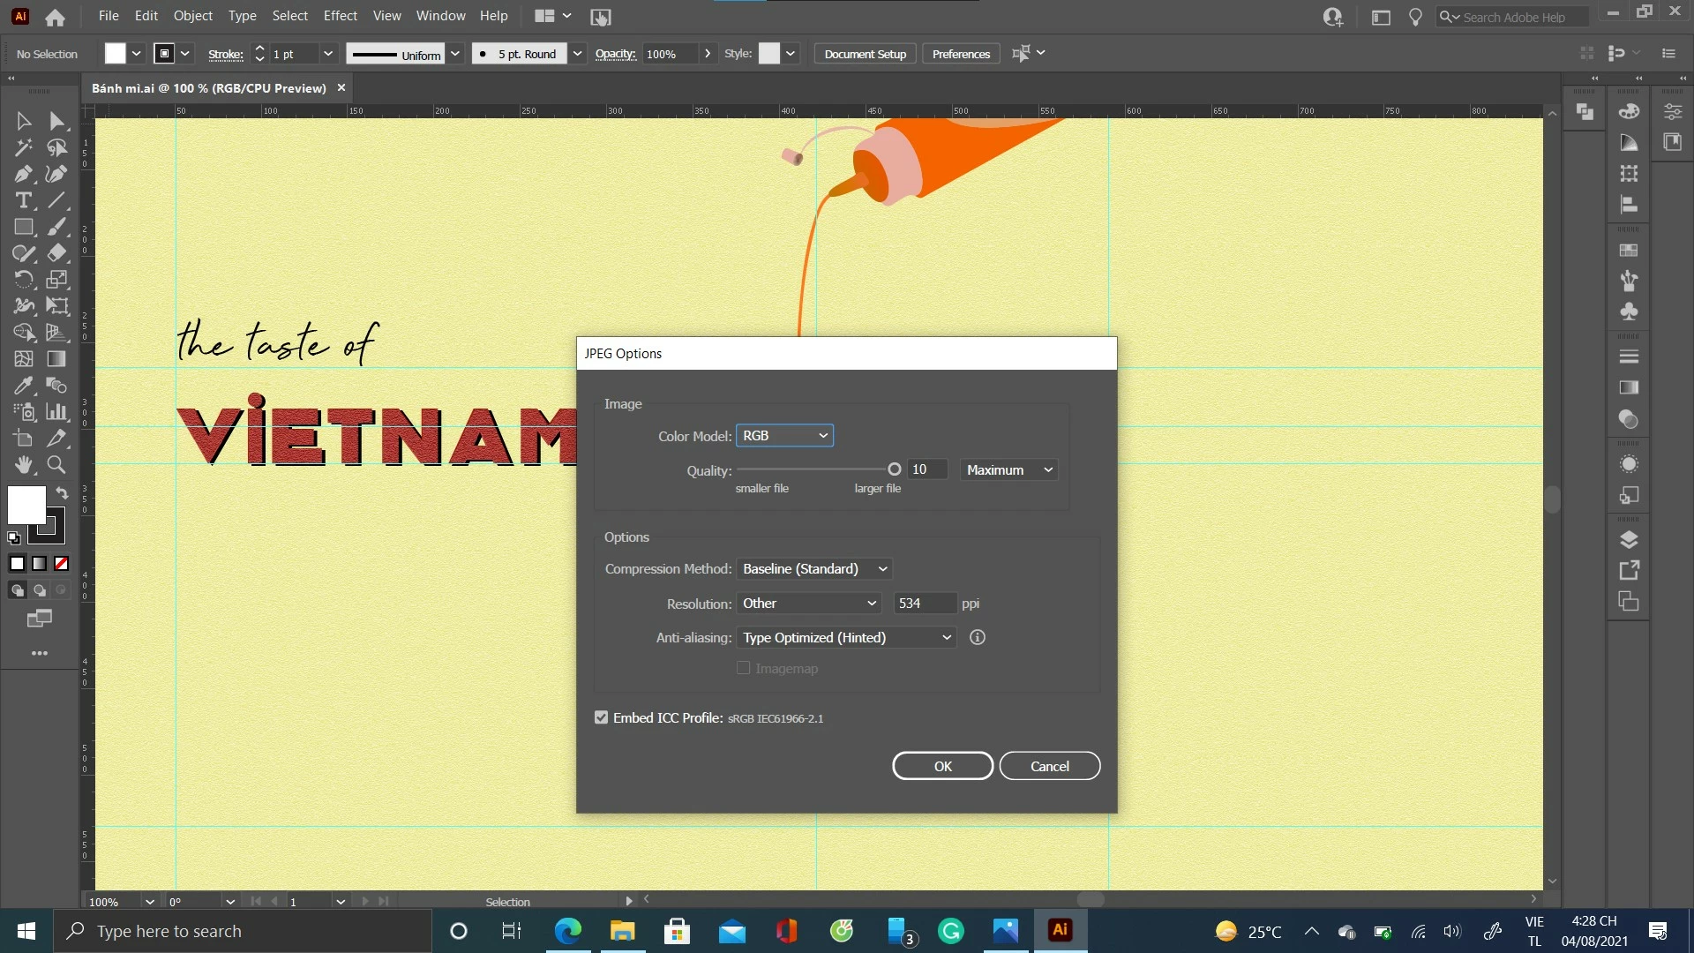Select the Rotate tool
Image resolution: width=1694 pixels, height=953 pixels.
(24, 280)
